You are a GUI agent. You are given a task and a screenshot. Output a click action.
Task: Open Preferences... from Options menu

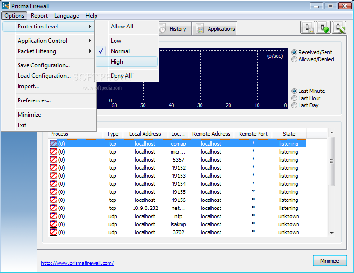pos(48,100)
